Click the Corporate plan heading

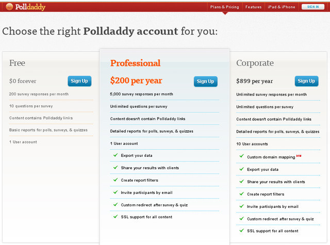[x=255, y=63]
